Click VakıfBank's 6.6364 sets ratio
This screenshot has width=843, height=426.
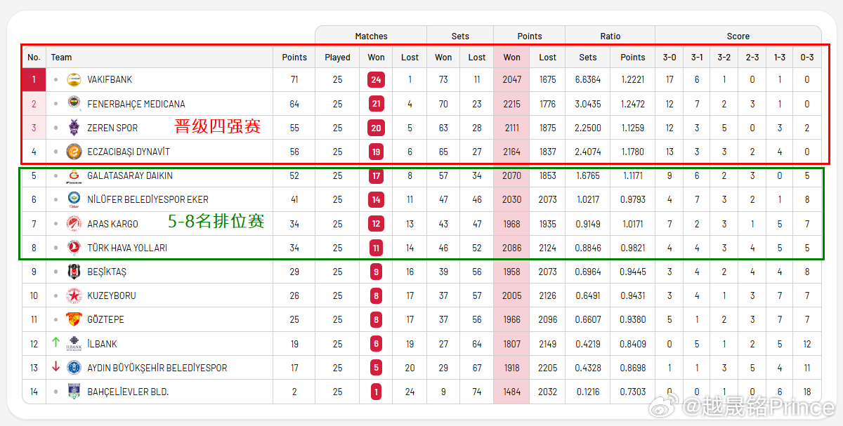[x=588, y=80]
